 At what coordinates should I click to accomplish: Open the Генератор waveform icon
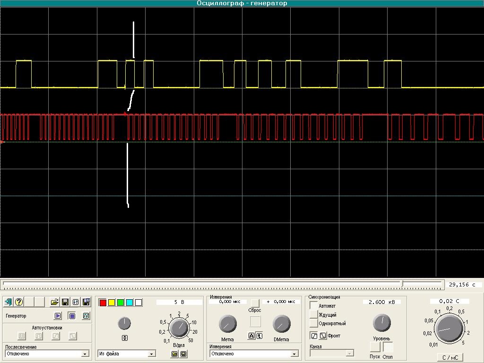(86, 316)
